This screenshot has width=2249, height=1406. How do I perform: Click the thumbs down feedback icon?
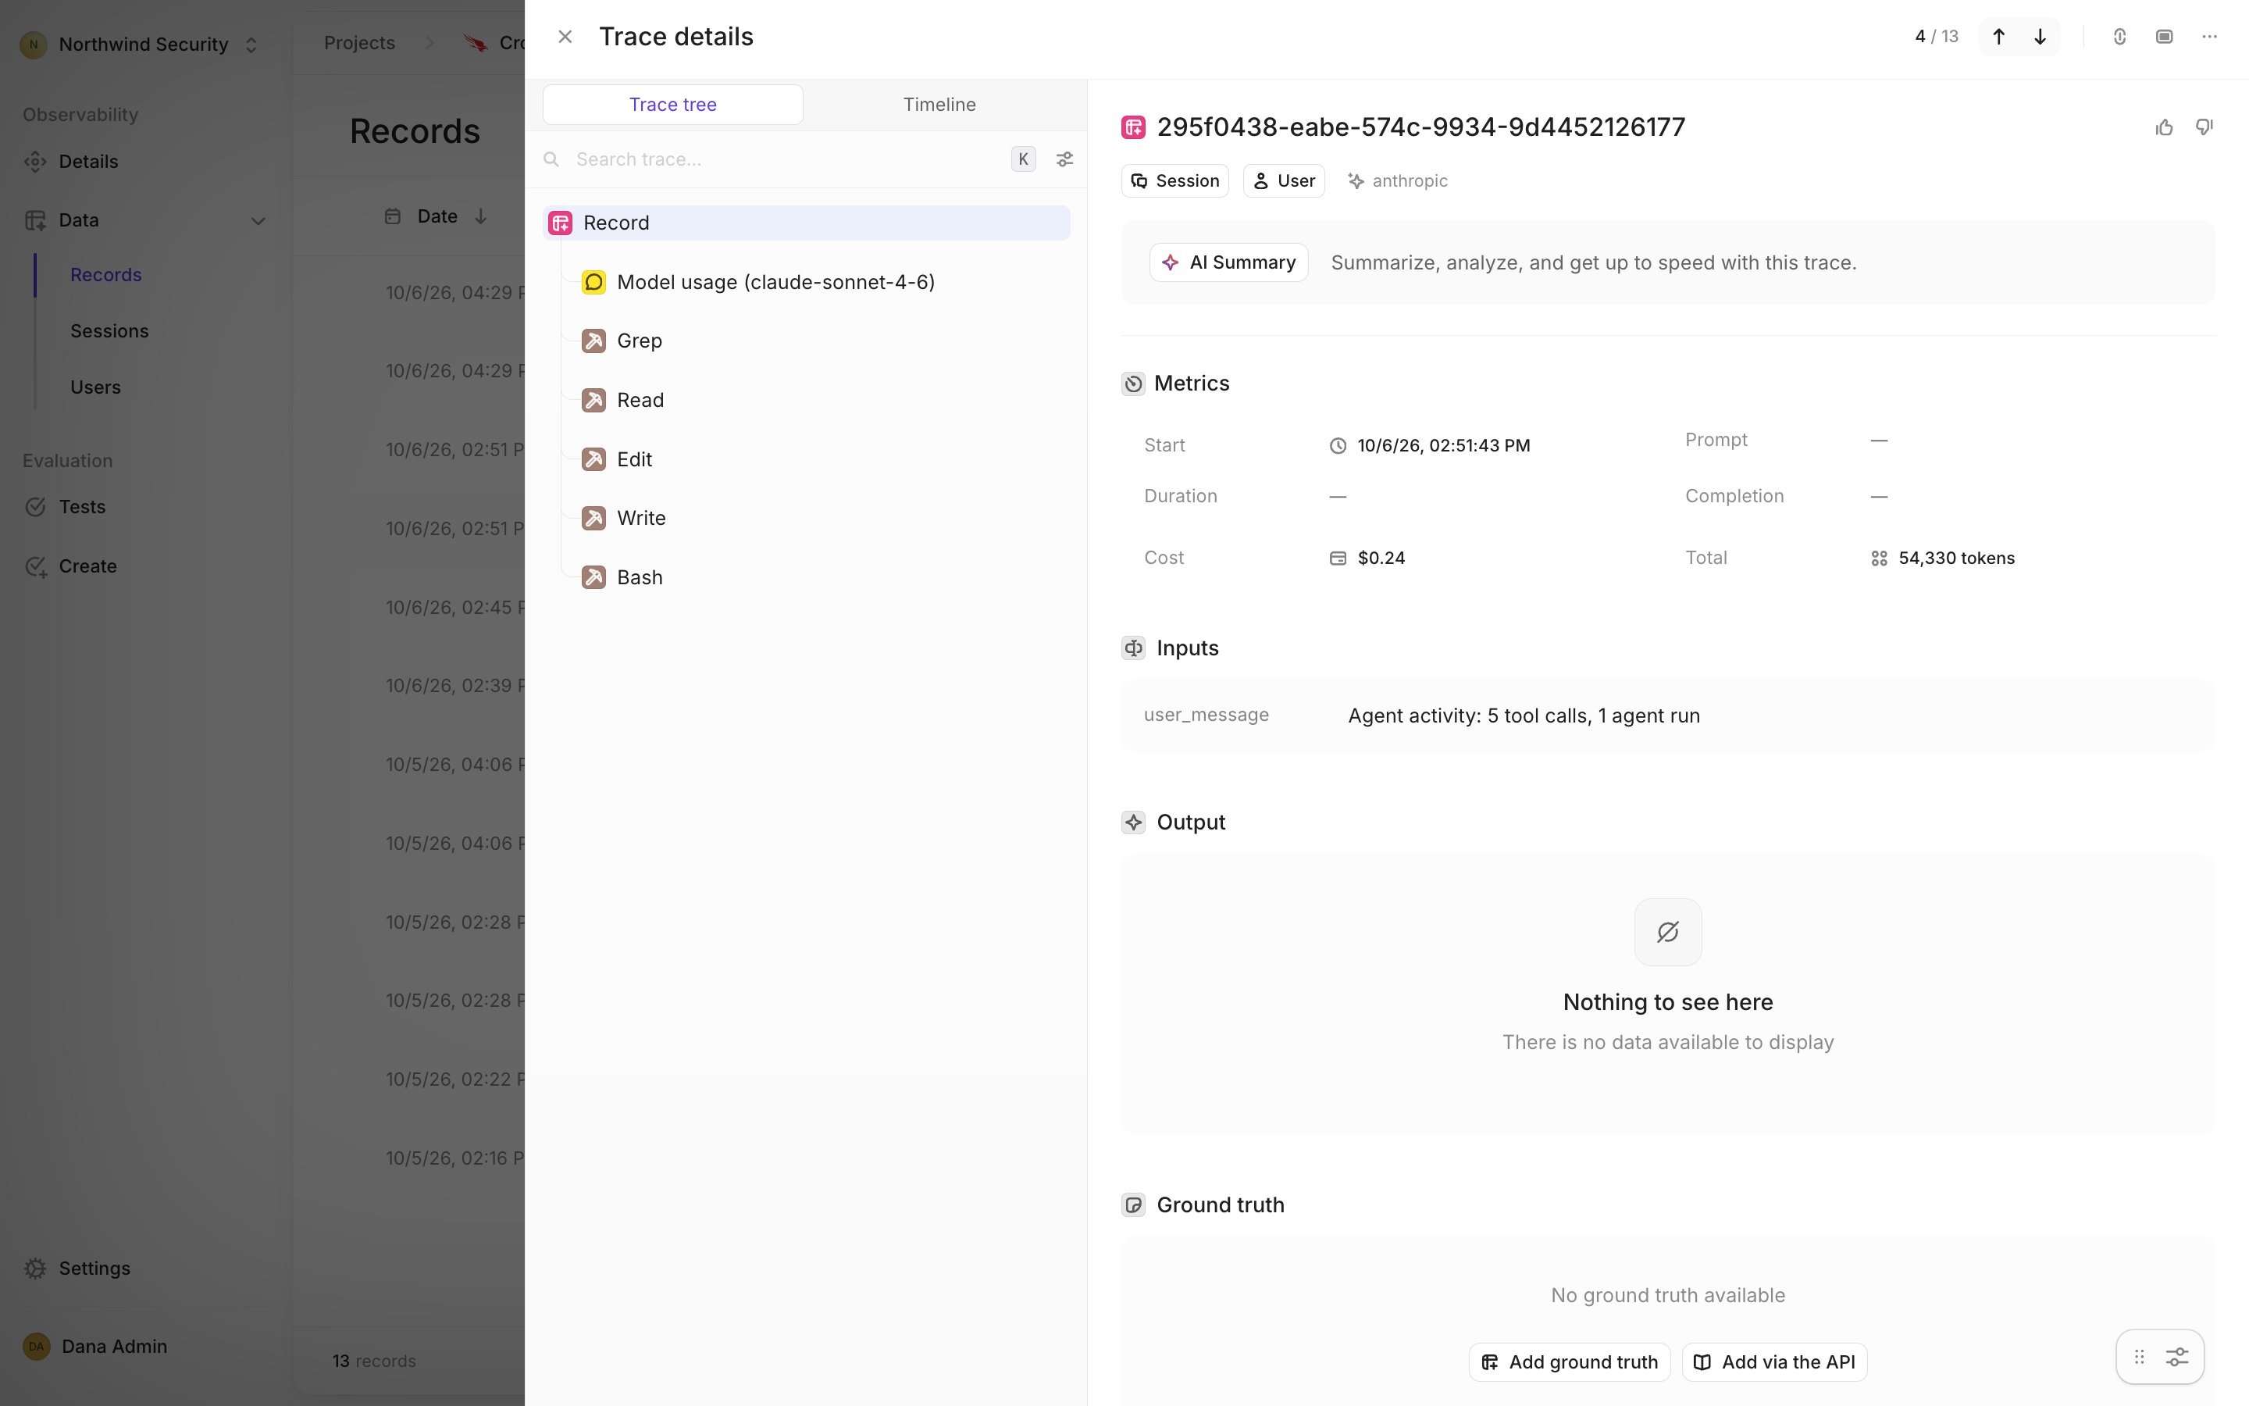[2204, 127]
